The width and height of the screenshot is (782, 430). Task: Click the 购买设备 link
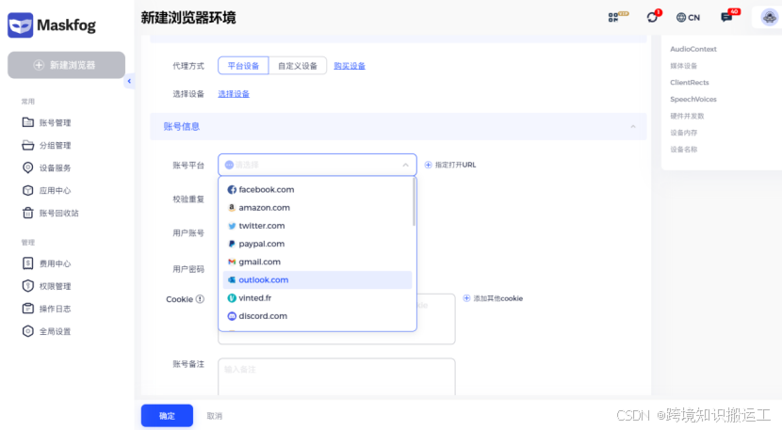350,66
